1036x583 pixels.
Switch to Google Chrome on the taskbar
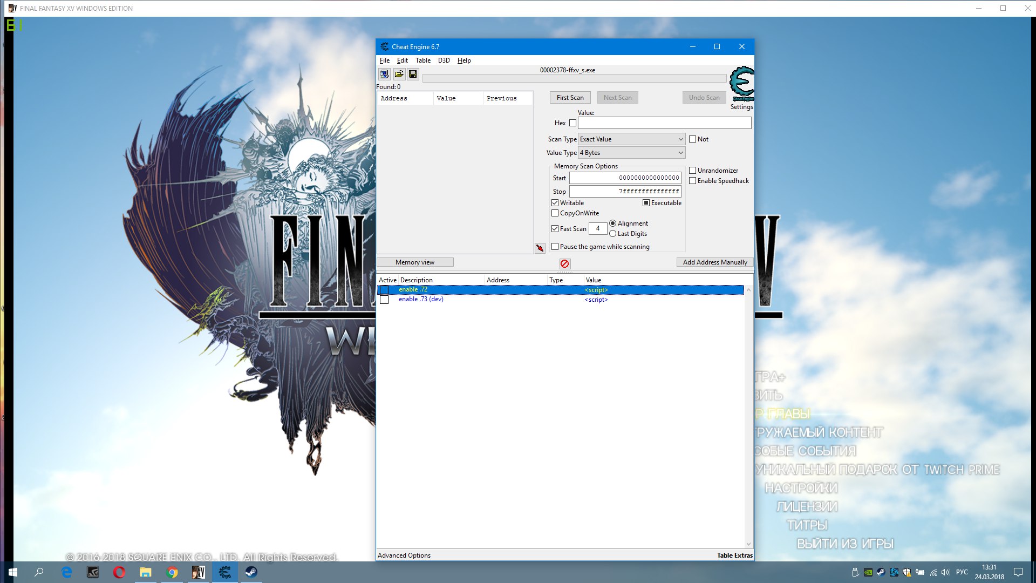[172, 572]
